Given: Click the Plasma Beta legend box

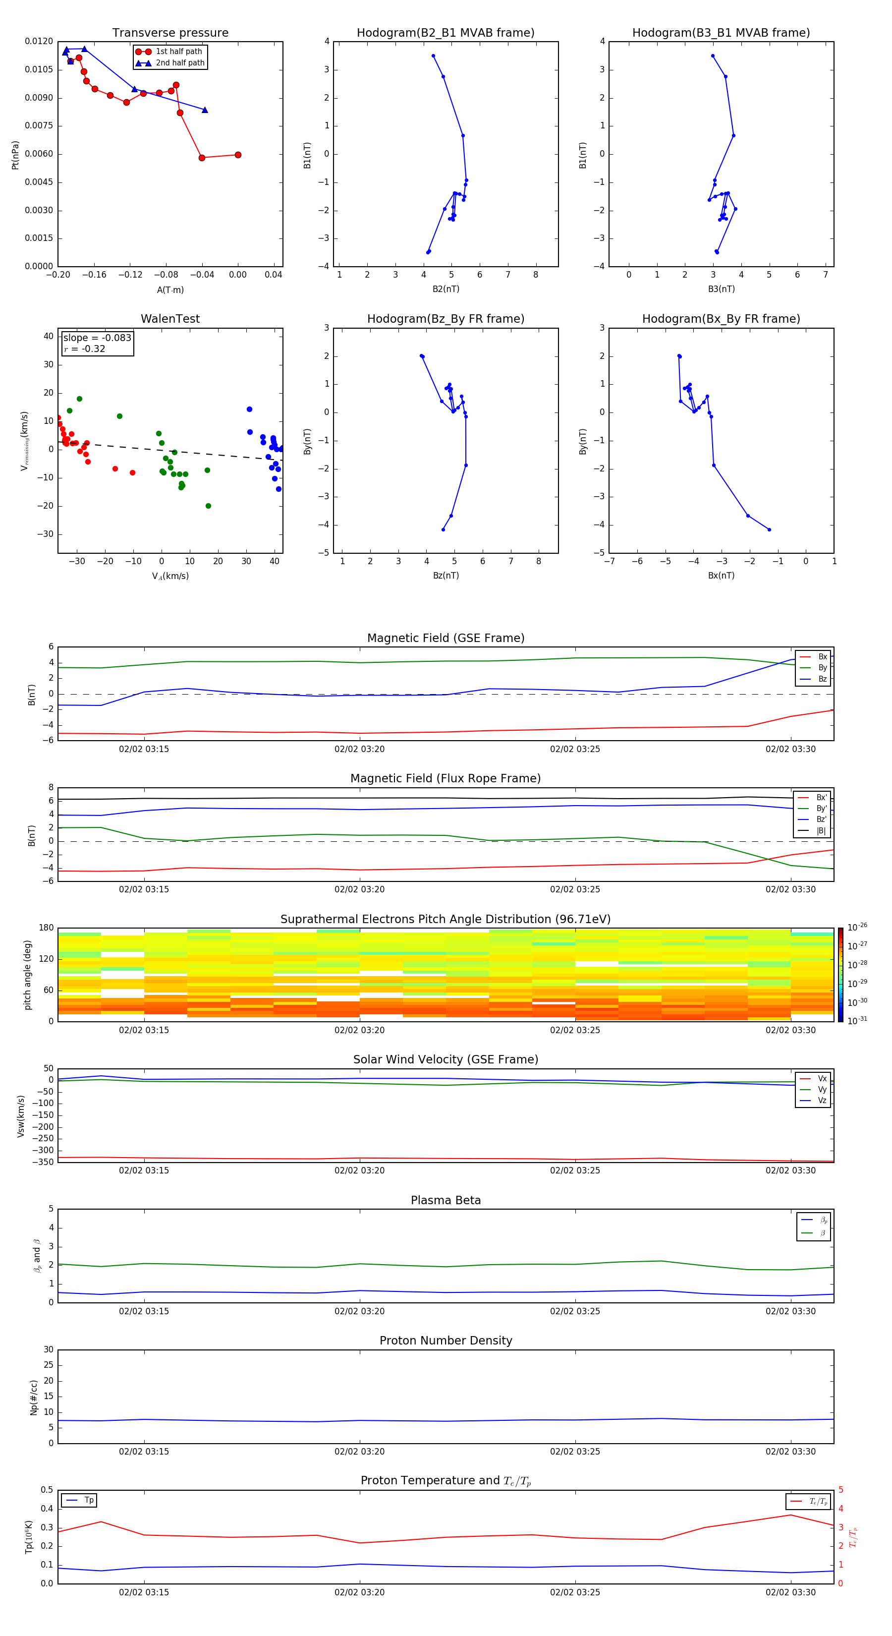Looking at the screenshot, I should pos(814,1227).
